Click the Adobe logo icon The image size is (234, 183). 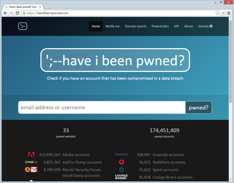pyautogui.click(x=31, y=155)
